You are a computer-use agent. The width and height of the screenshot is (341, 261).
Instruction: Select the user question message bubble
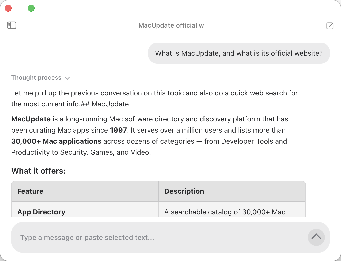239,53
